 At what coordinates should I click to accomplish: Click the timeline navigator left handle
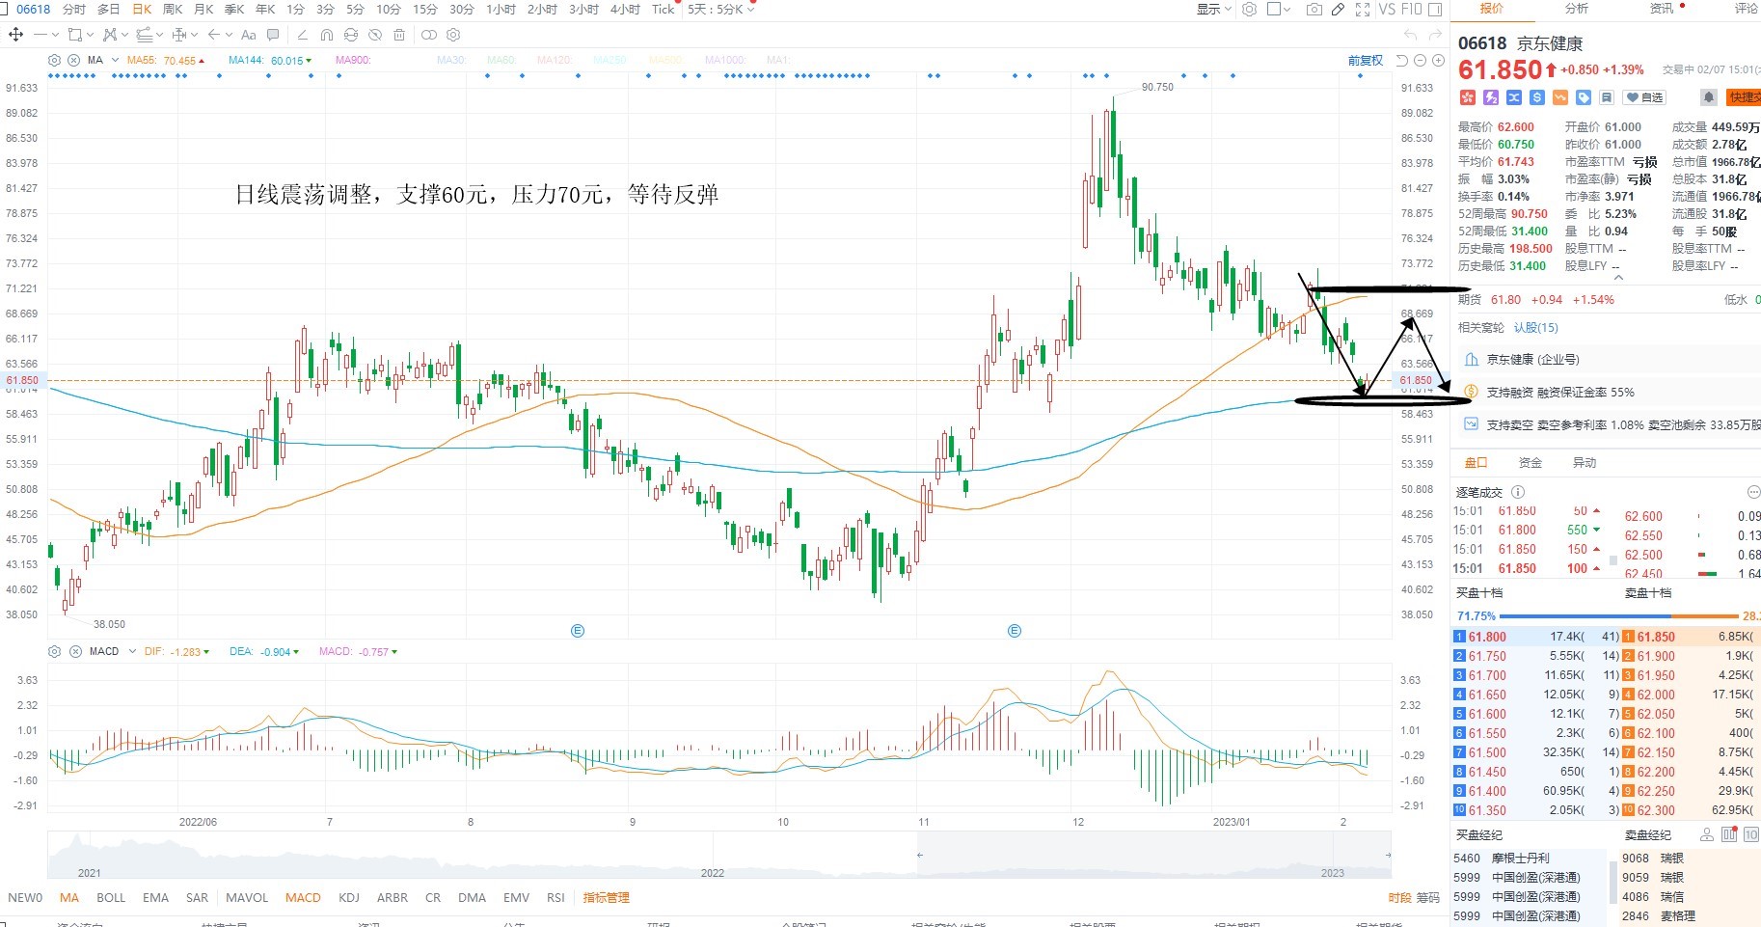pos(919,856)
